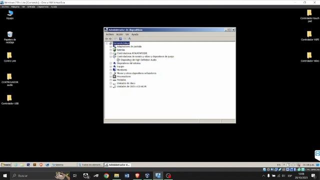The height and width of the screenshot is (180, 320).
Task: Select the CONTROLADOR audio desktop folder
Action: pos(9,80)
